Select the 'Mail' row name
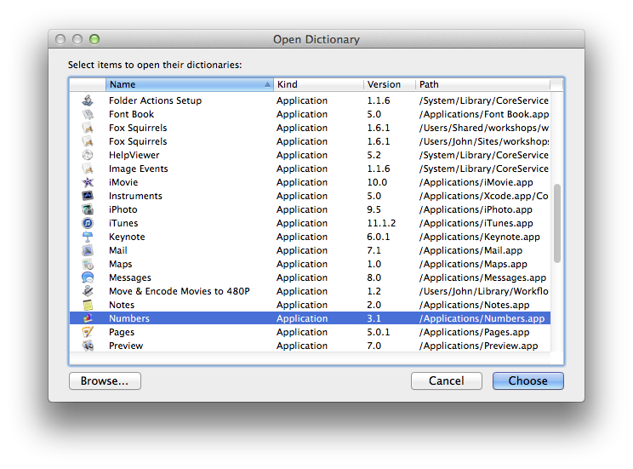 [x=118, y=250]
